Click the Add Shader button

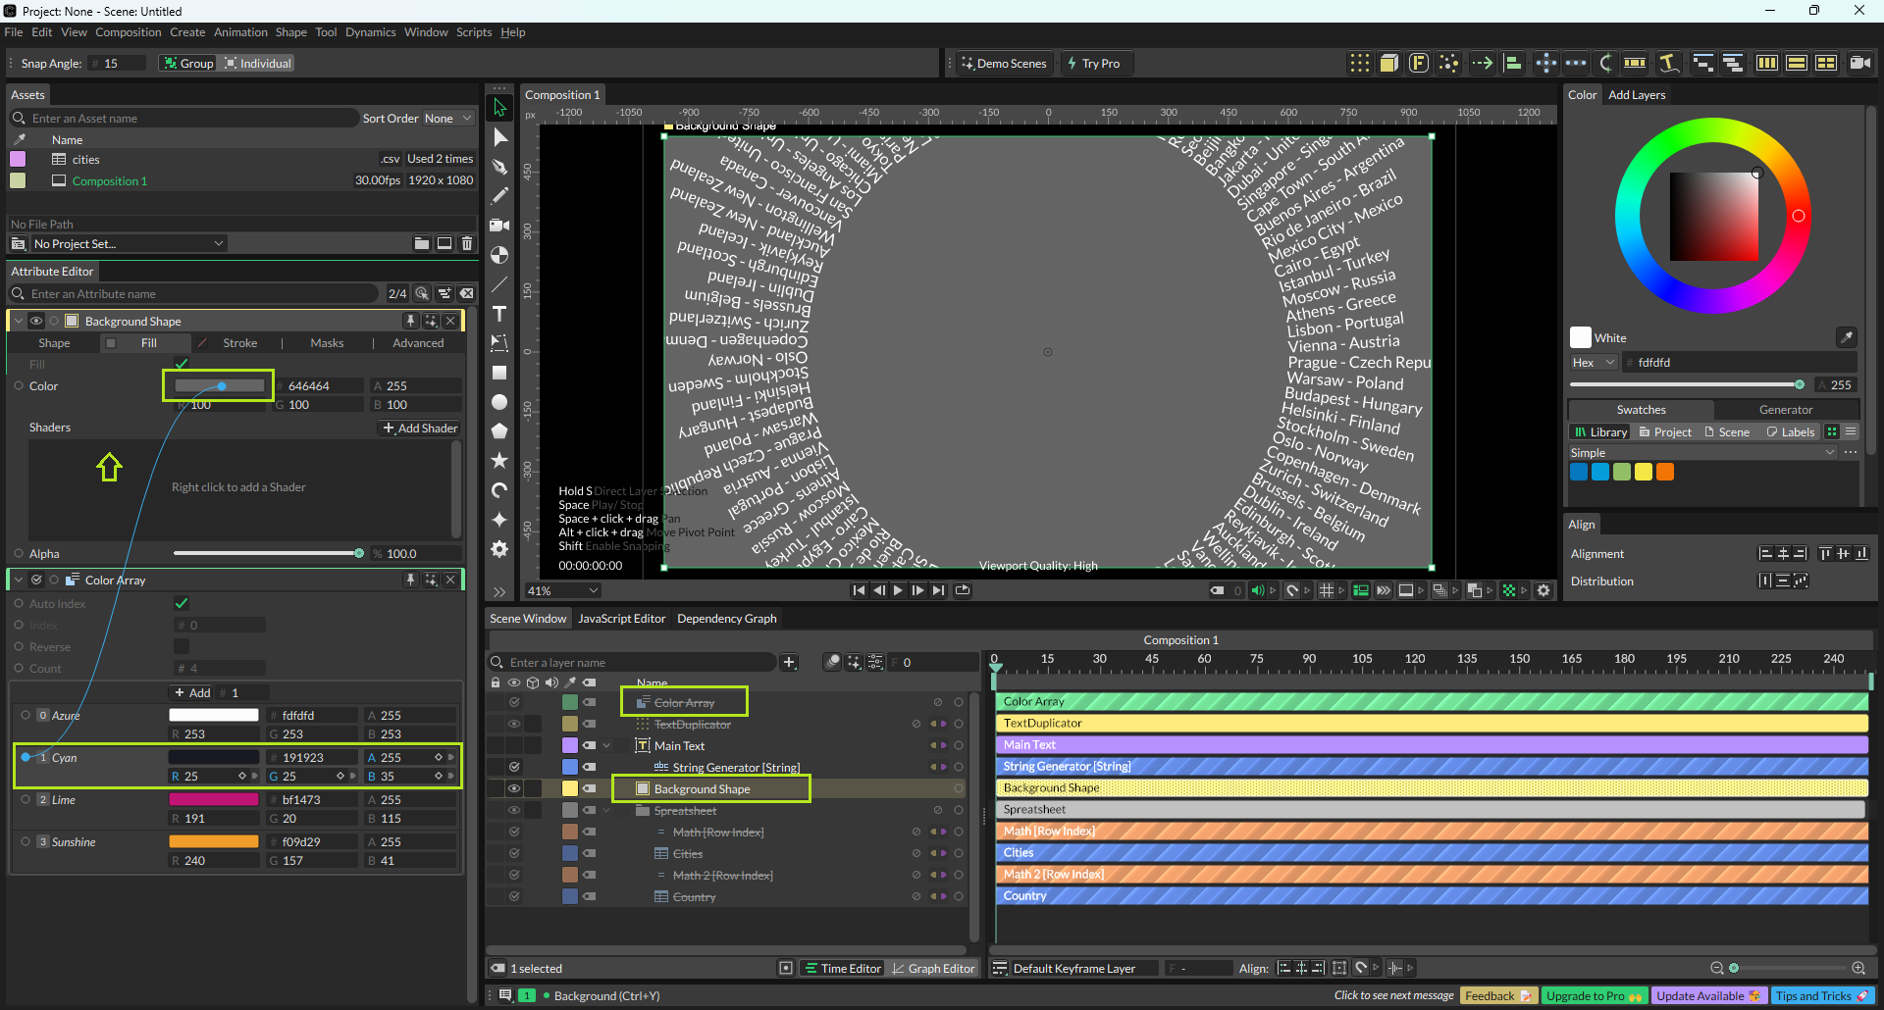click(x=420, y=429)
